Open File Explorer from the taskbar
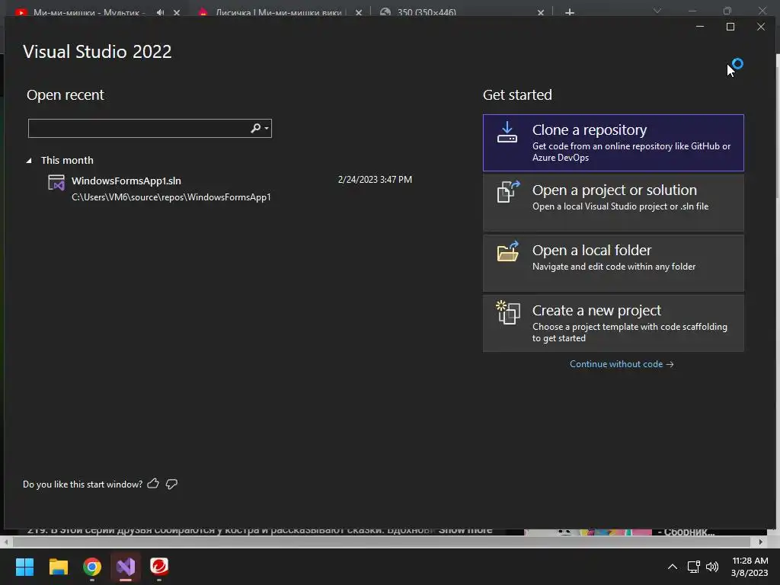 58,567
